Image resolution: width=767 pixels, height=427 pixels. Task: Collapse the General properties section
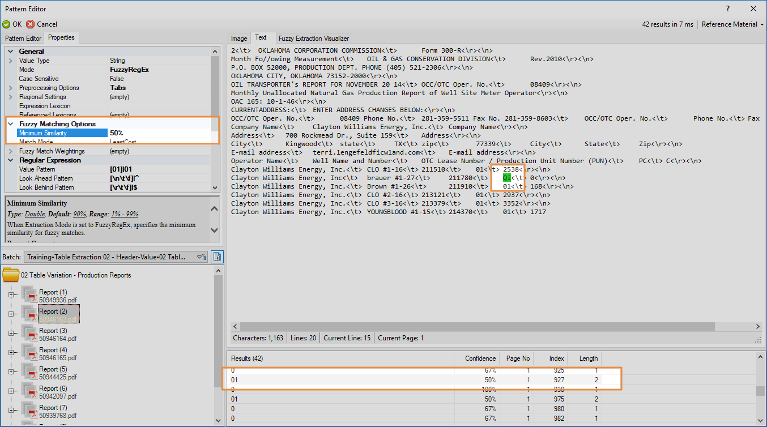tap(11, 52)
